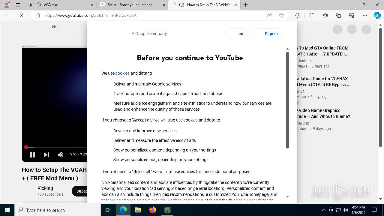Open system volume tray icon
384x216 pixels.
345,210
